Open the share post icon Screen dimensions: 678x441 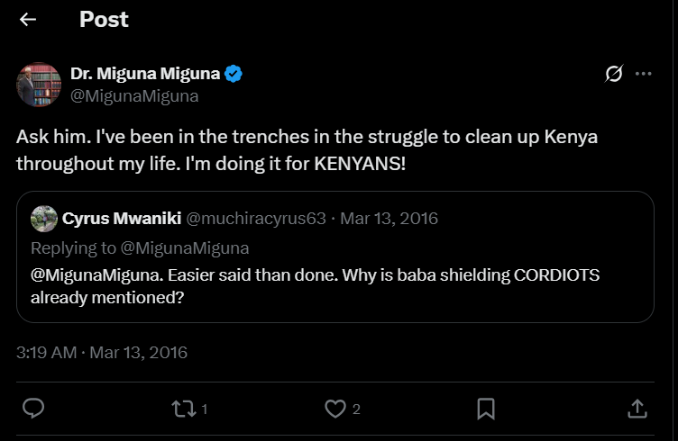(x=637, y=409)
